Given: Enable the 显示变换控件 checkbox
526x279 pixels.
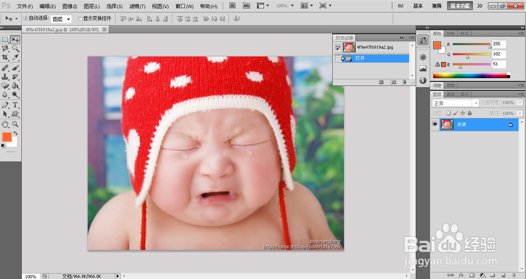Looking at the screenshot, I should (x=80, y=18).
